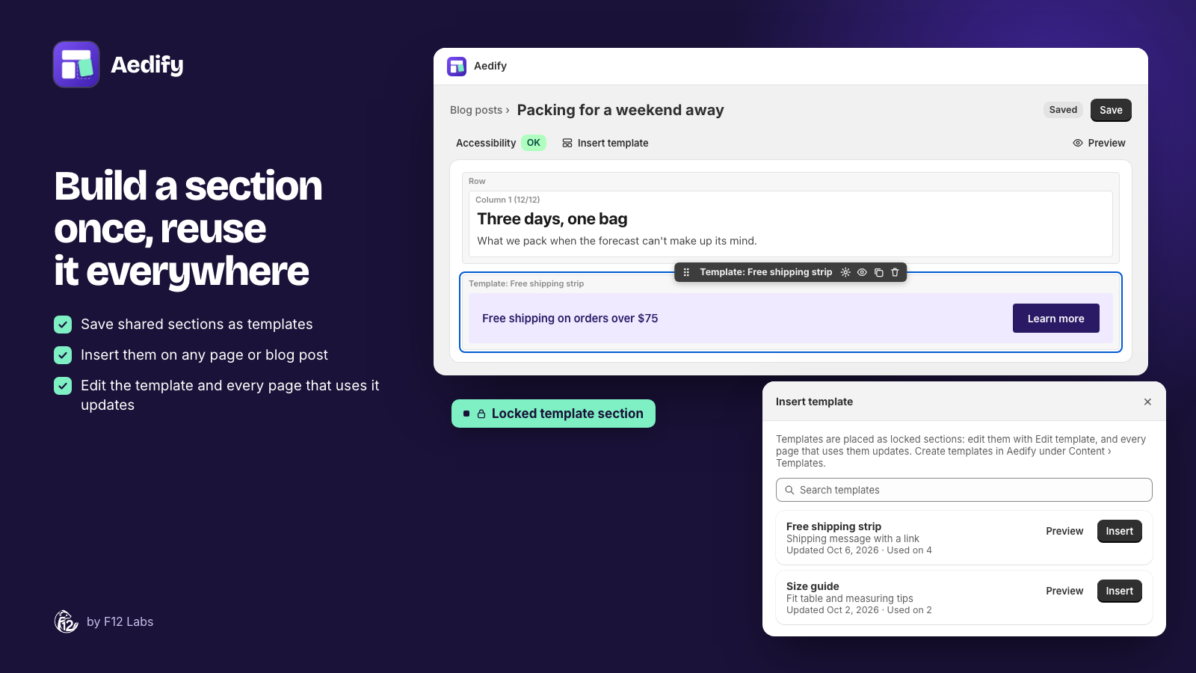Click the check icon beside 'Save shared sections as templates'
Image resolution: width=1196 pixels, height=673 pixels.
pos(63,325)
